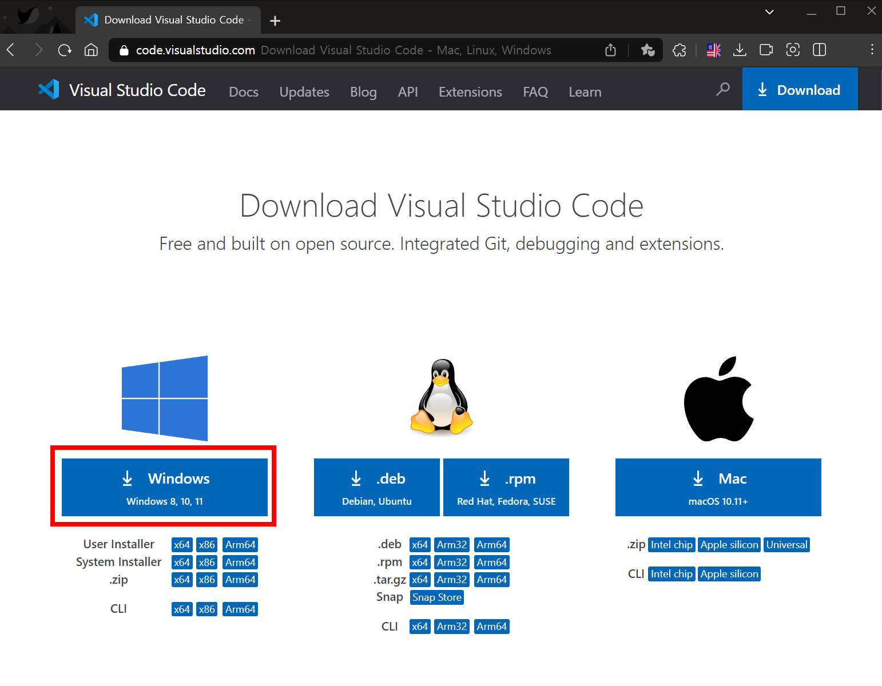Open the browser three-dot menu

point(872,50)
